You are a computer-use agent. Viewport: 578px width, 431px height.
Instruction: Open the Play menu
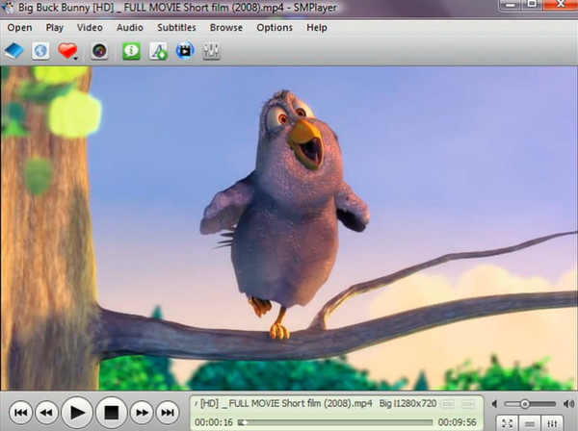(55, 28)
